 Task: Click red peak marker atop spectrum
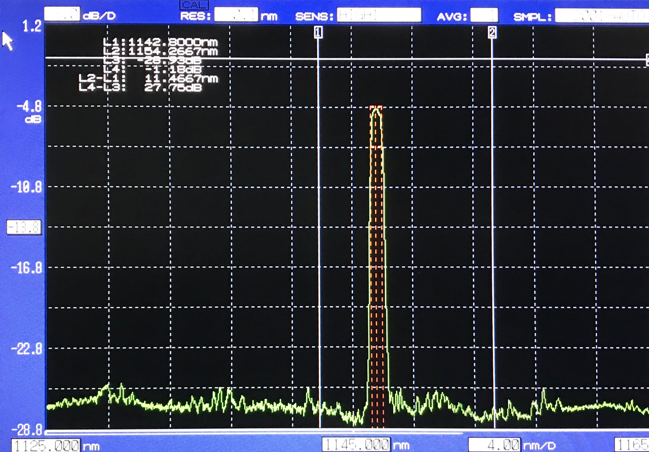(x=376, y=107)
